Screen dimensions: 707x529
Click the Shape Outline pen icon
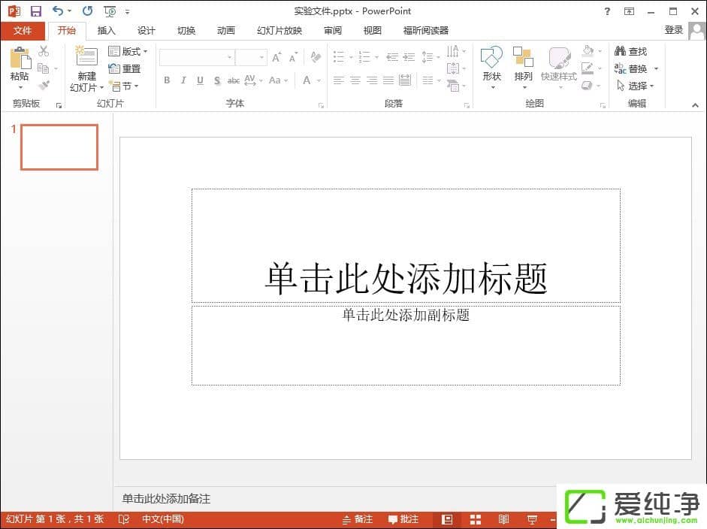point(588,68)
